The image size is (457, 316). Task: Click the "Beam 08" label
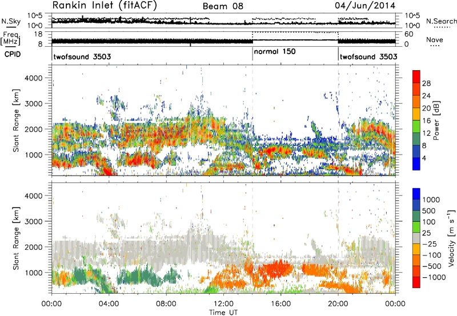point(223,6)
